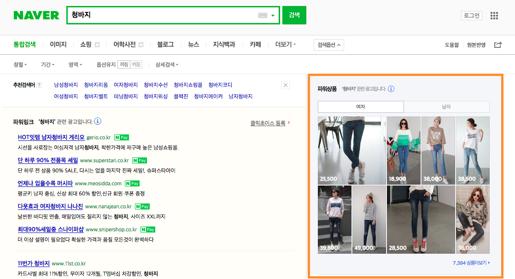Open the 기간 period dropdown
The width and height of the screenshot is (515, 279).
(x=47, y=64)
